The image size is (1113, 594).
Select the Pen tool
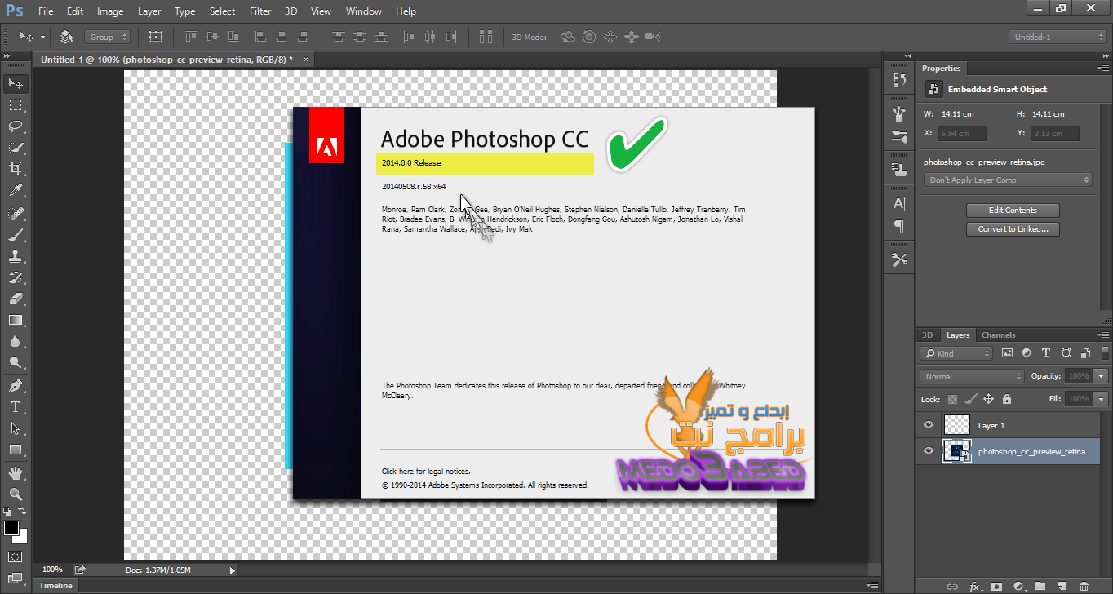click(16, 386)
